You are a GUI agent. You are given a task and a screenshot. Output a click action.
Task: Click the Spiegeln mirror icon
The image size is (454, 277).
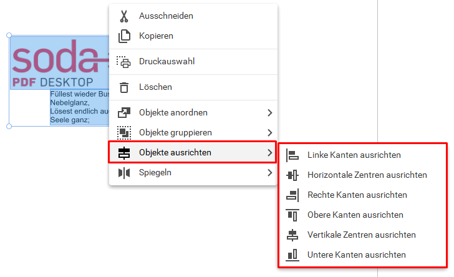(124, 173)
